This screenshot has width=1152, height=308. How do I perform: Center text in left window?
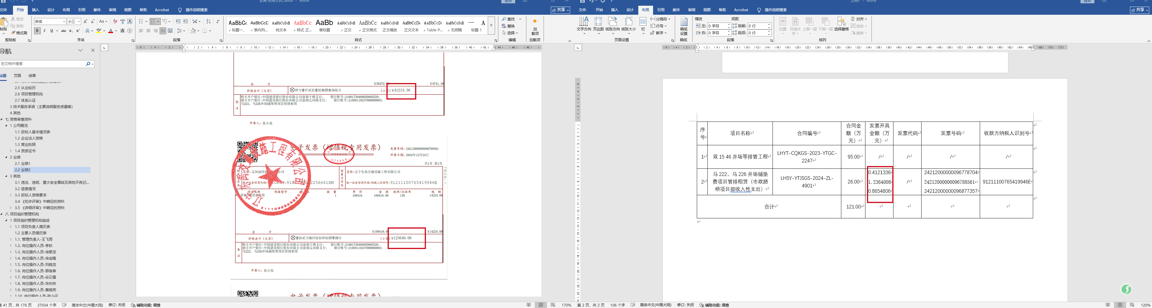coord(148,31)
